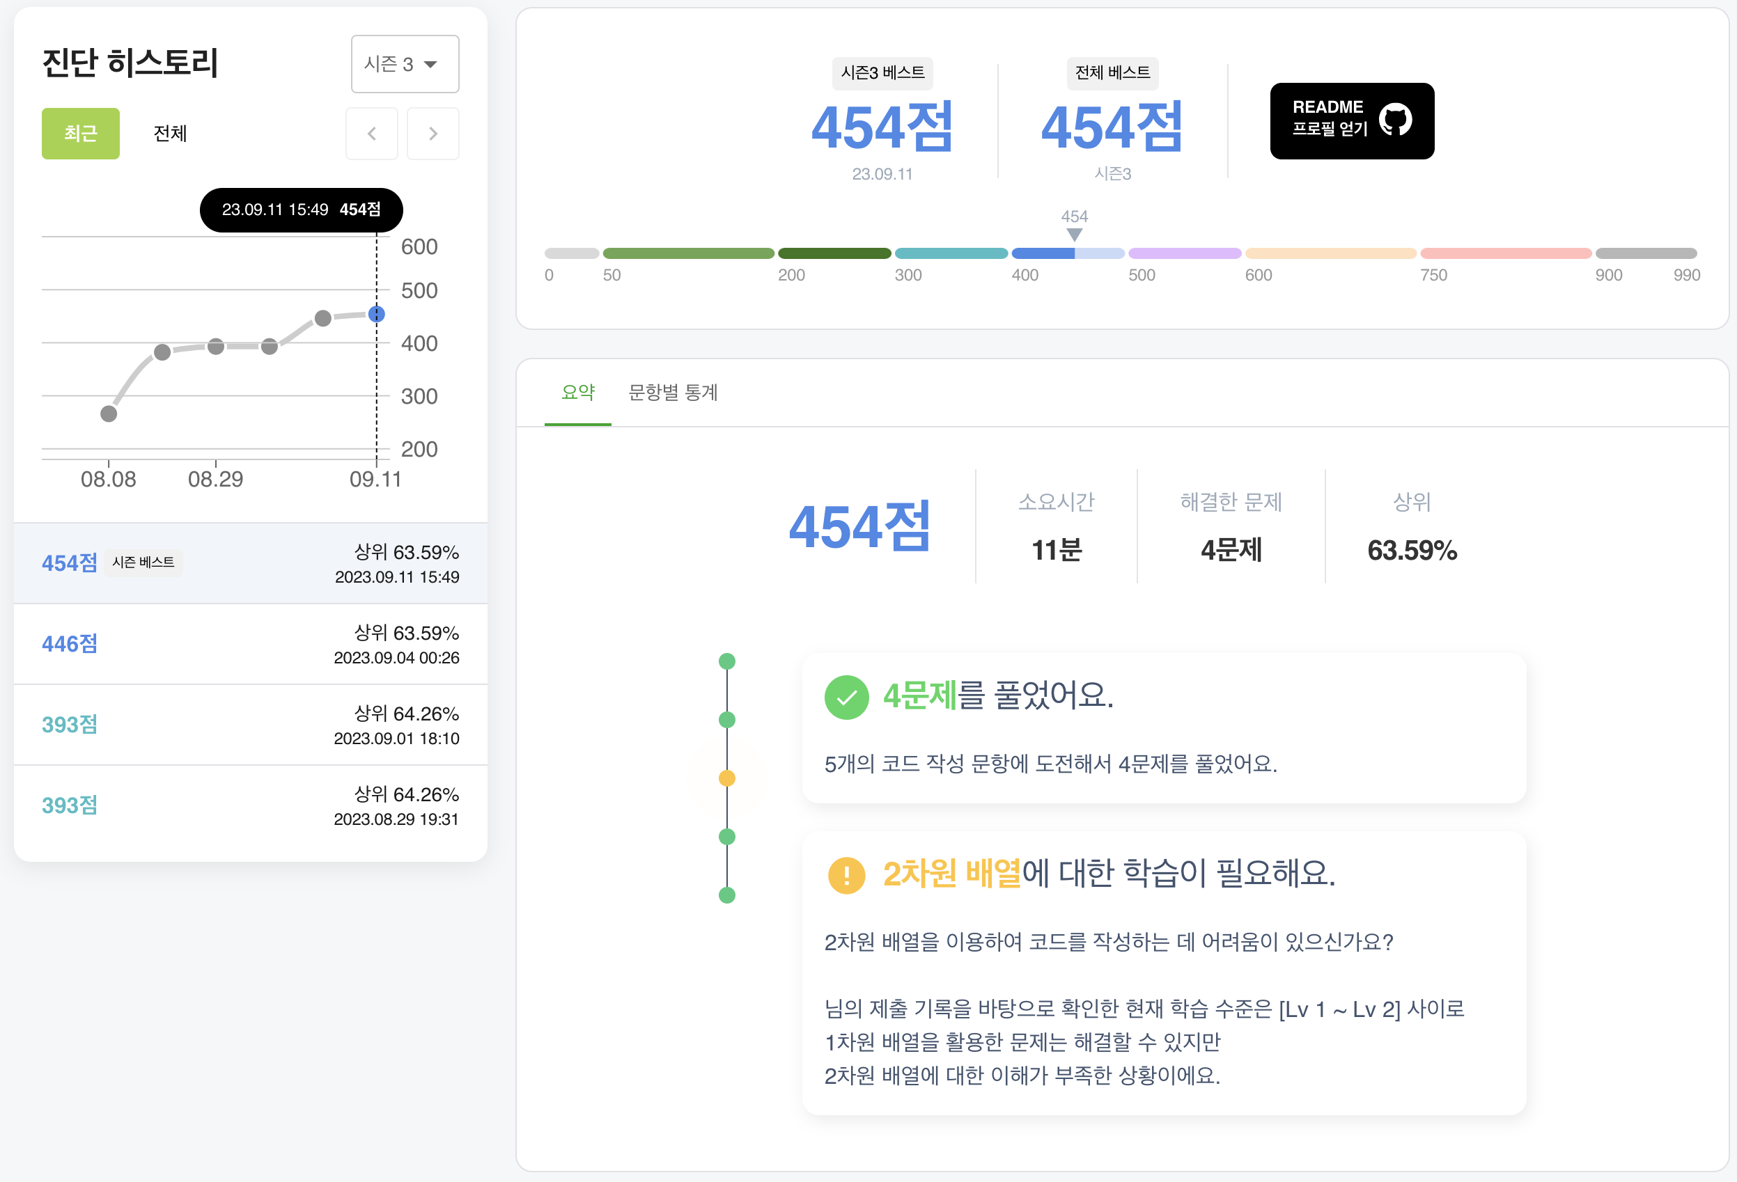Switch to the 문항별 통계 tab

[673, 392]
